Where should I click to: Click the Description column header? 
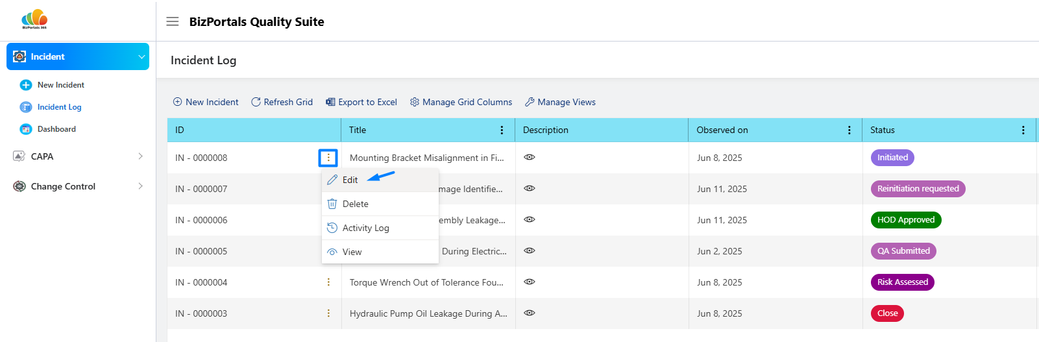pyautogui.click(x=602, y=130)
